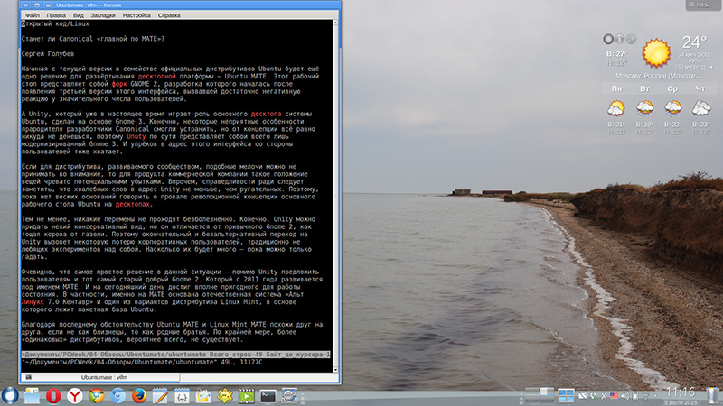Click the Moscow, Россия location label
Screen dimensions: 723x406
click(659, 76)
